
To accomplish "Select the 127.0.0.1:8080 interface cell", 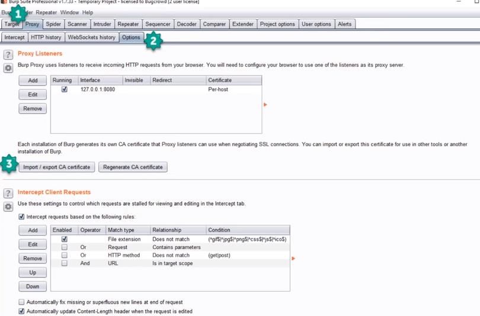I will pos(98,89).
